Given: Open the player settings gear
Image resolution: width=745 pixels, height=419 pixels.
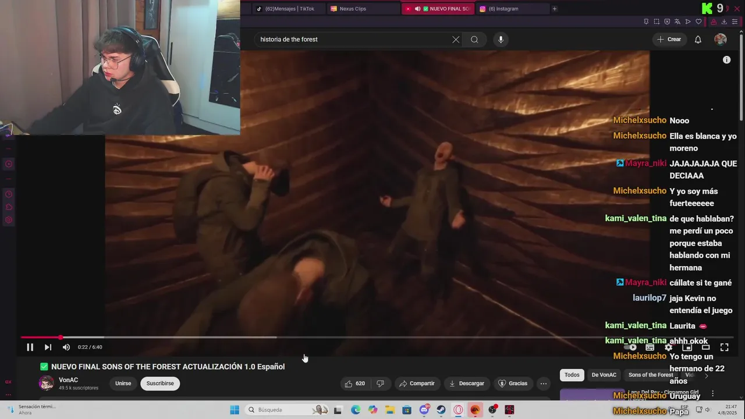Looking at the screenshot, I should (x=668, y=347).
